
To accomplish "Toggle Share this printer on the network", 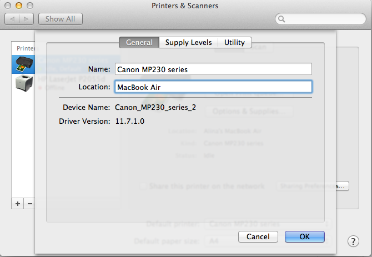I will 143,186.
